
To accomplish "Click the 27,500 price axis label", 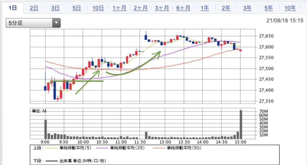I will click(x=266, y=68).
